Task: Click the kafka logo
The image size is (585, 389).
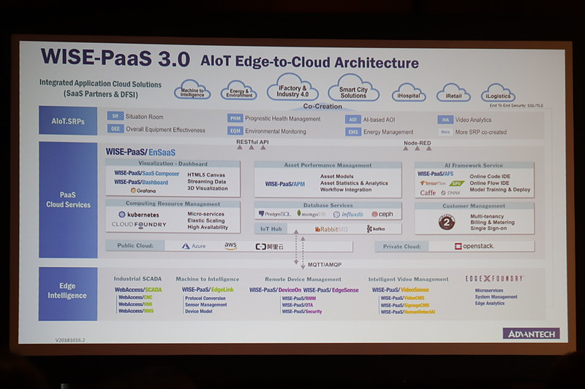Action: 376,228
